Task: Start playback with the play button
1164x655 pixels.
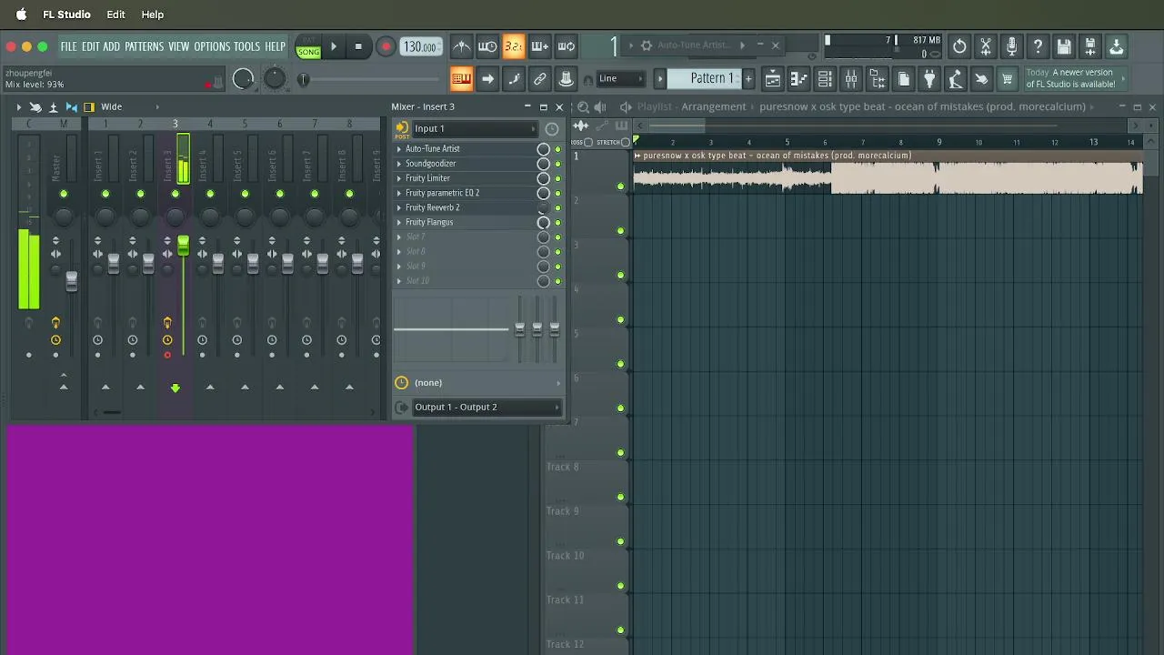Action: [334, 46]
